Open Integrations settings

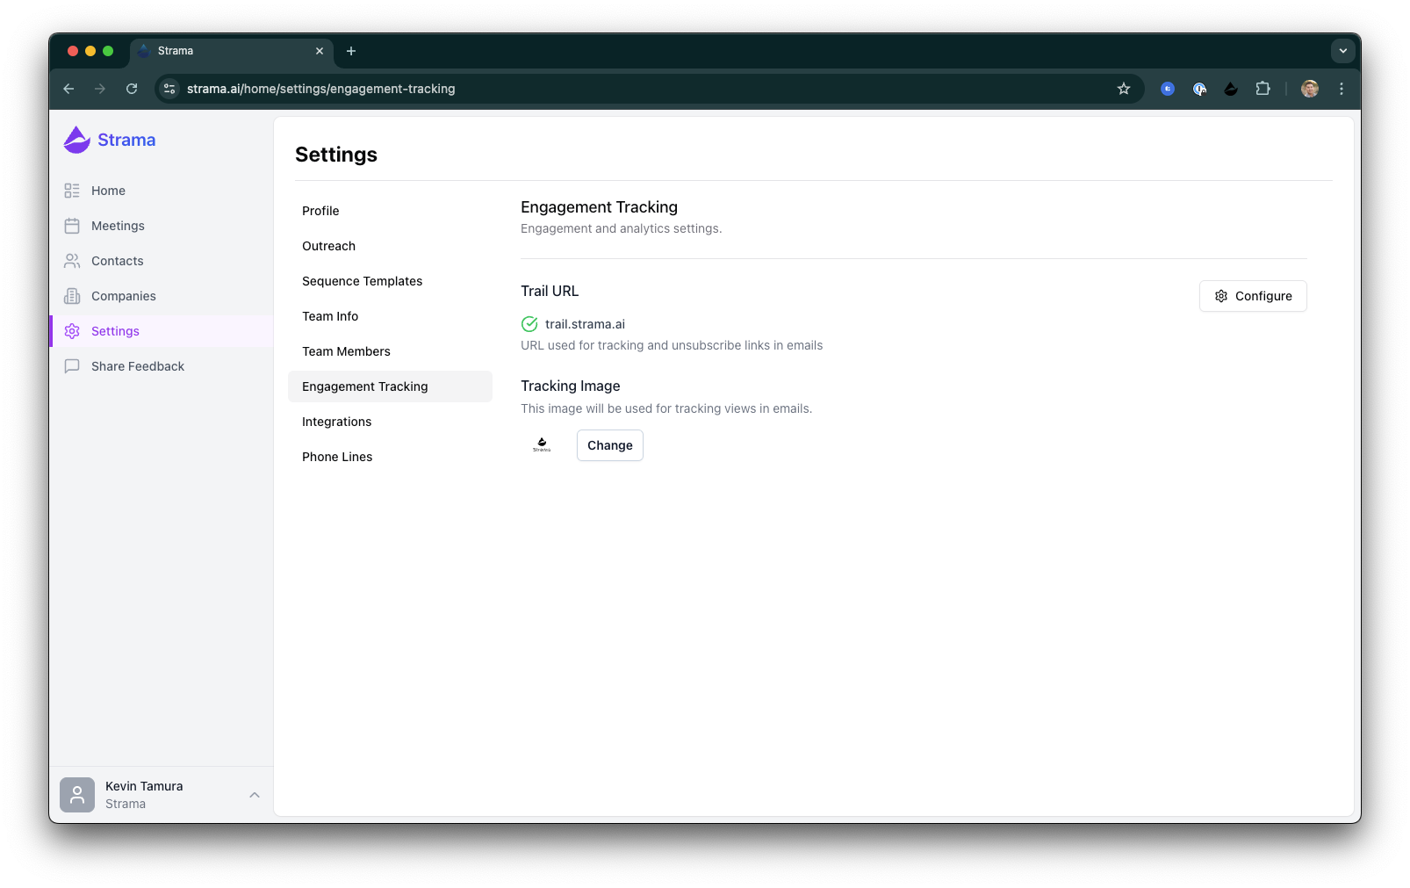point(390,422)
